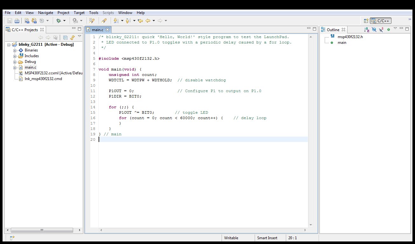Expand the Includes node in the project tree
Image resolution: width=415 pixels, height=244 pixels.
point(15,56)
